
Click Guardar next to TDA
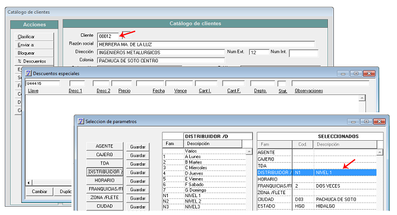137,164
